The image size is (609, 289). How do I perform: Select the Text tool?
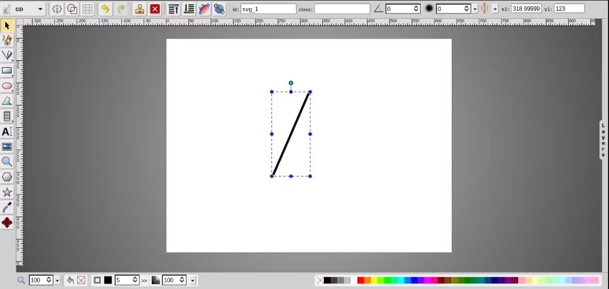(x=7, y=131)
